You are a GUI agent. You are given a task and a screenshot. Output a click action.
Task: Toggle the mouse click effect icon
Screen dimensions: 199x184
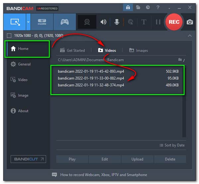[131, 22]
